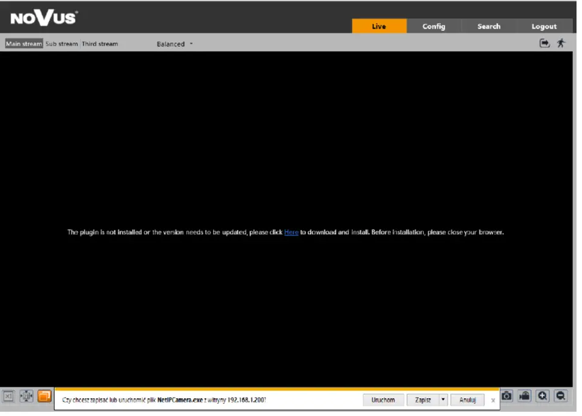582x416 pixels.
Task: Click the fit-to-window view icon
Action: (x=26, y=396)
